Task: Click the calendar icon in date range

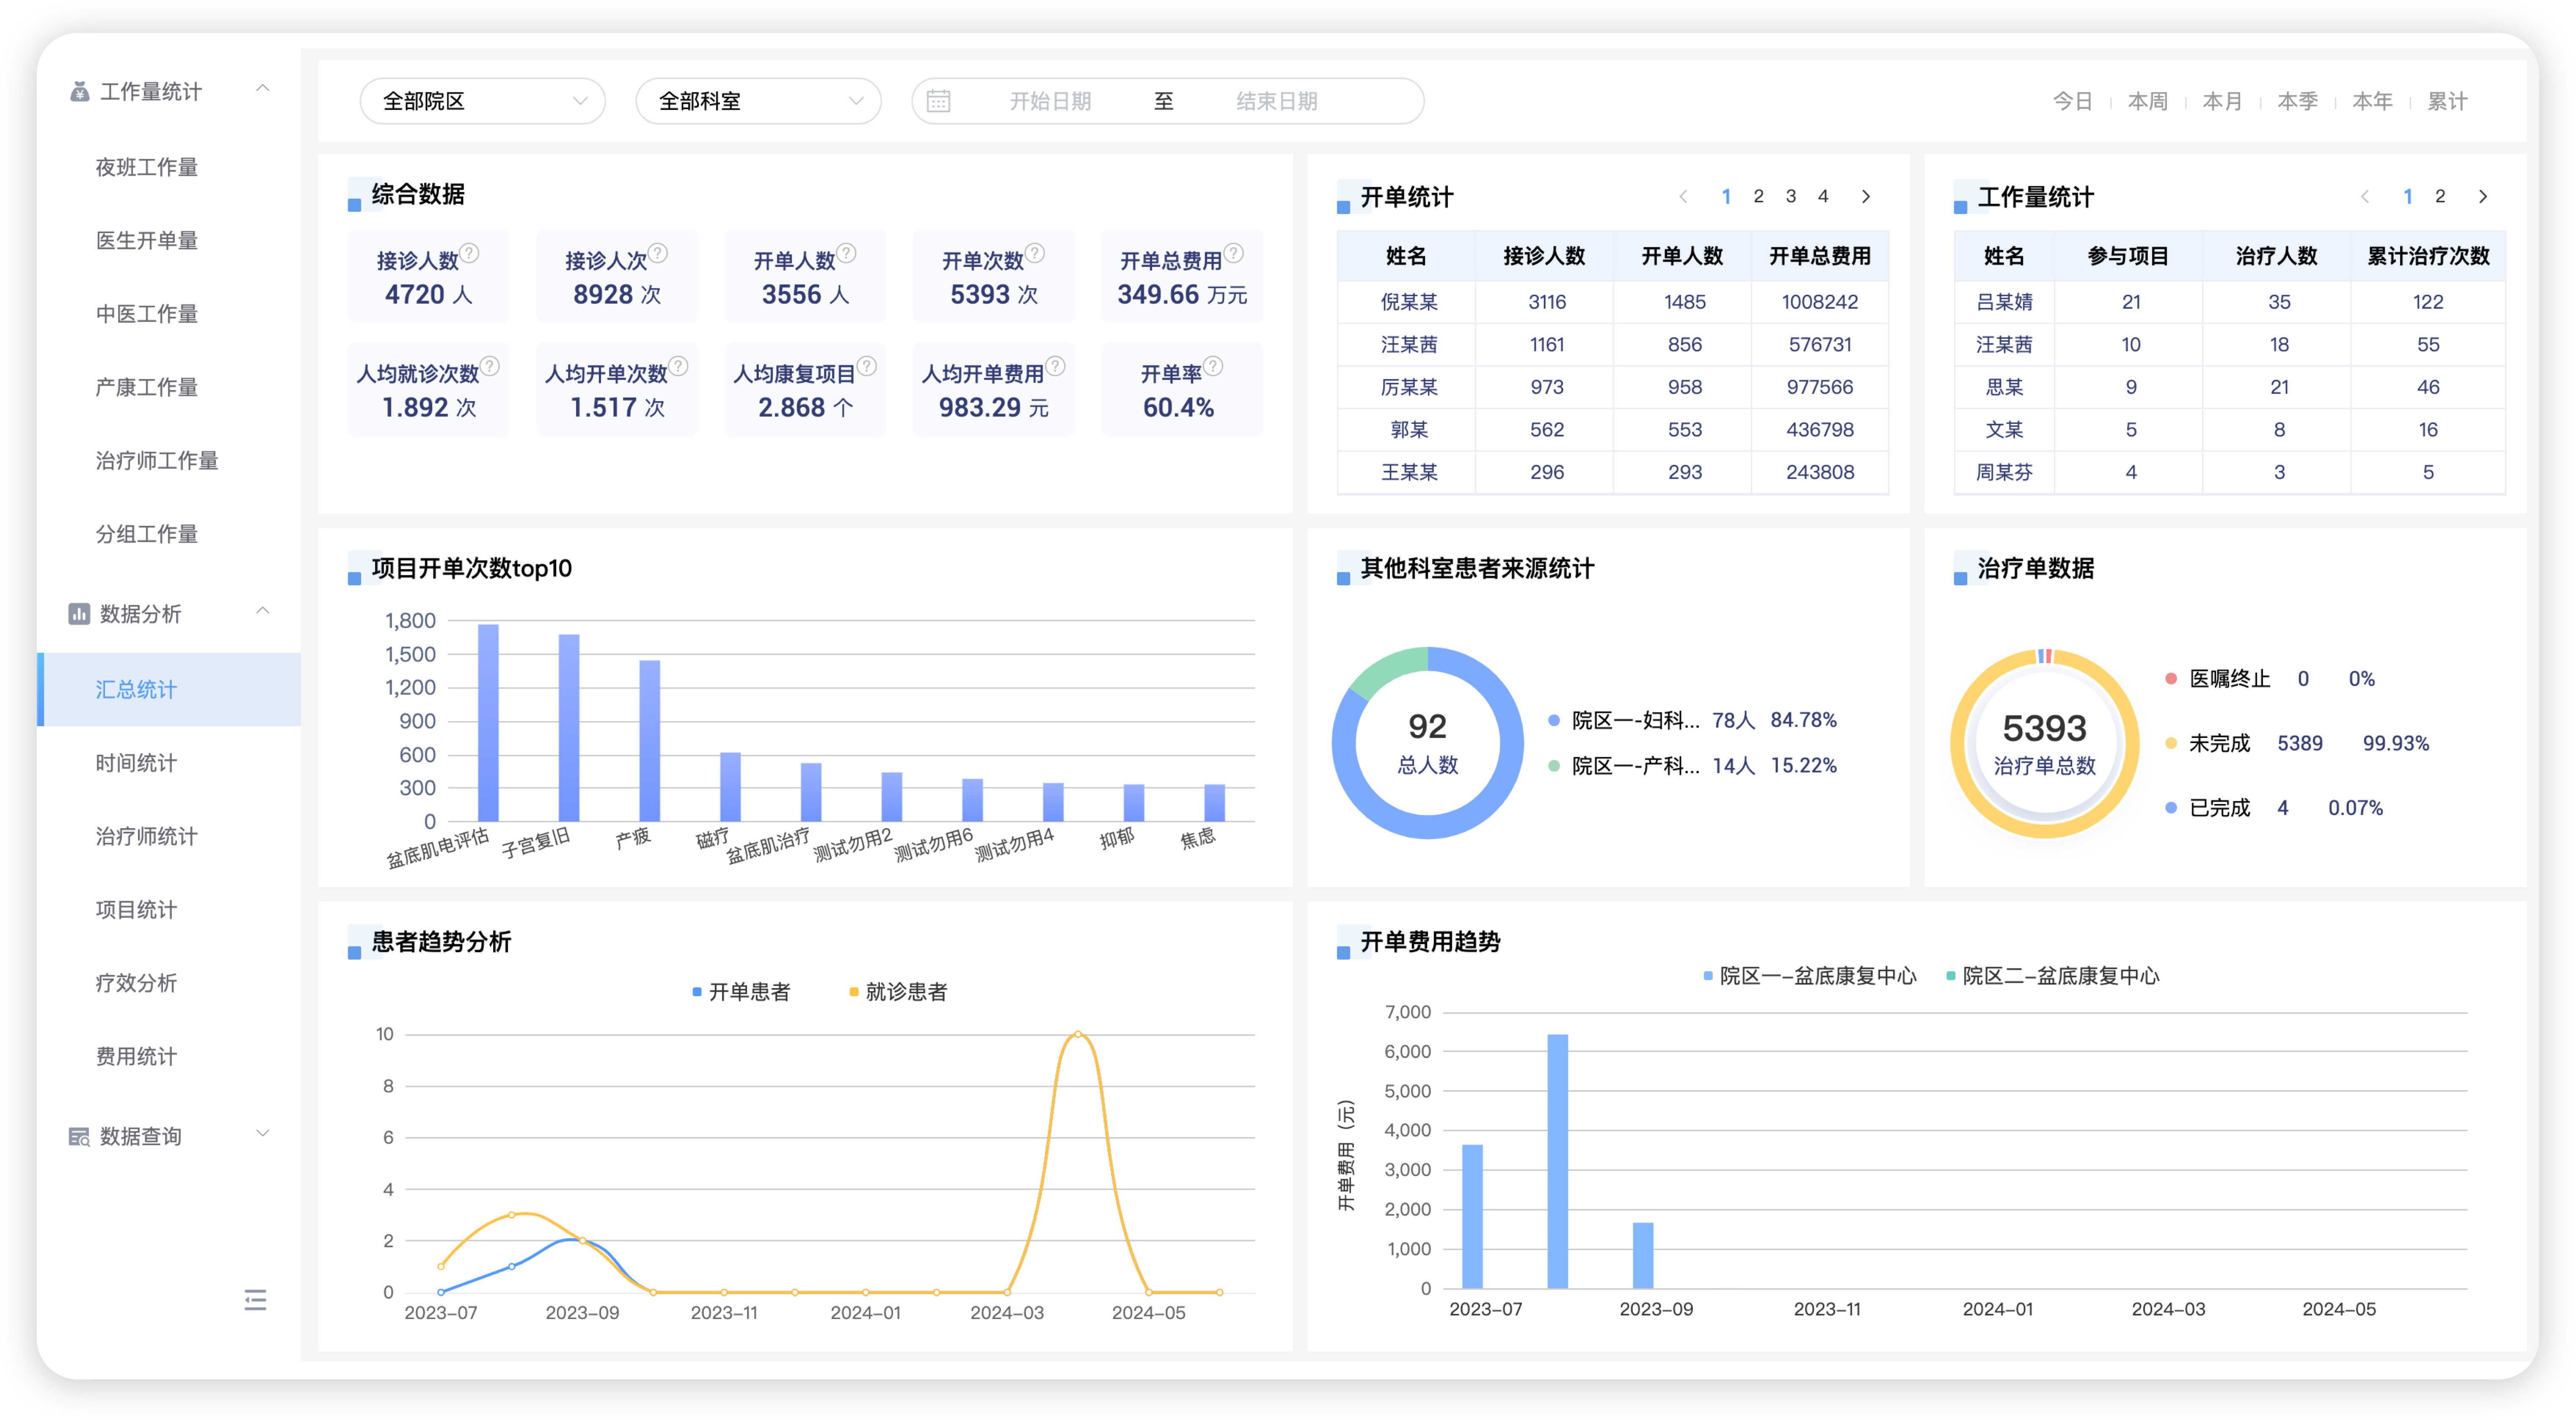Action: (x=938, y=101)
